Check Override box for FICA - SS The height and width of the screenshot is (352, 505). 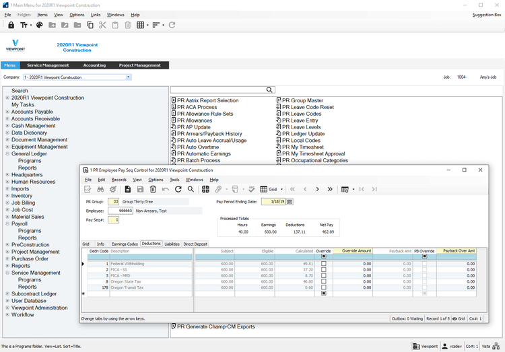point(324,269)
